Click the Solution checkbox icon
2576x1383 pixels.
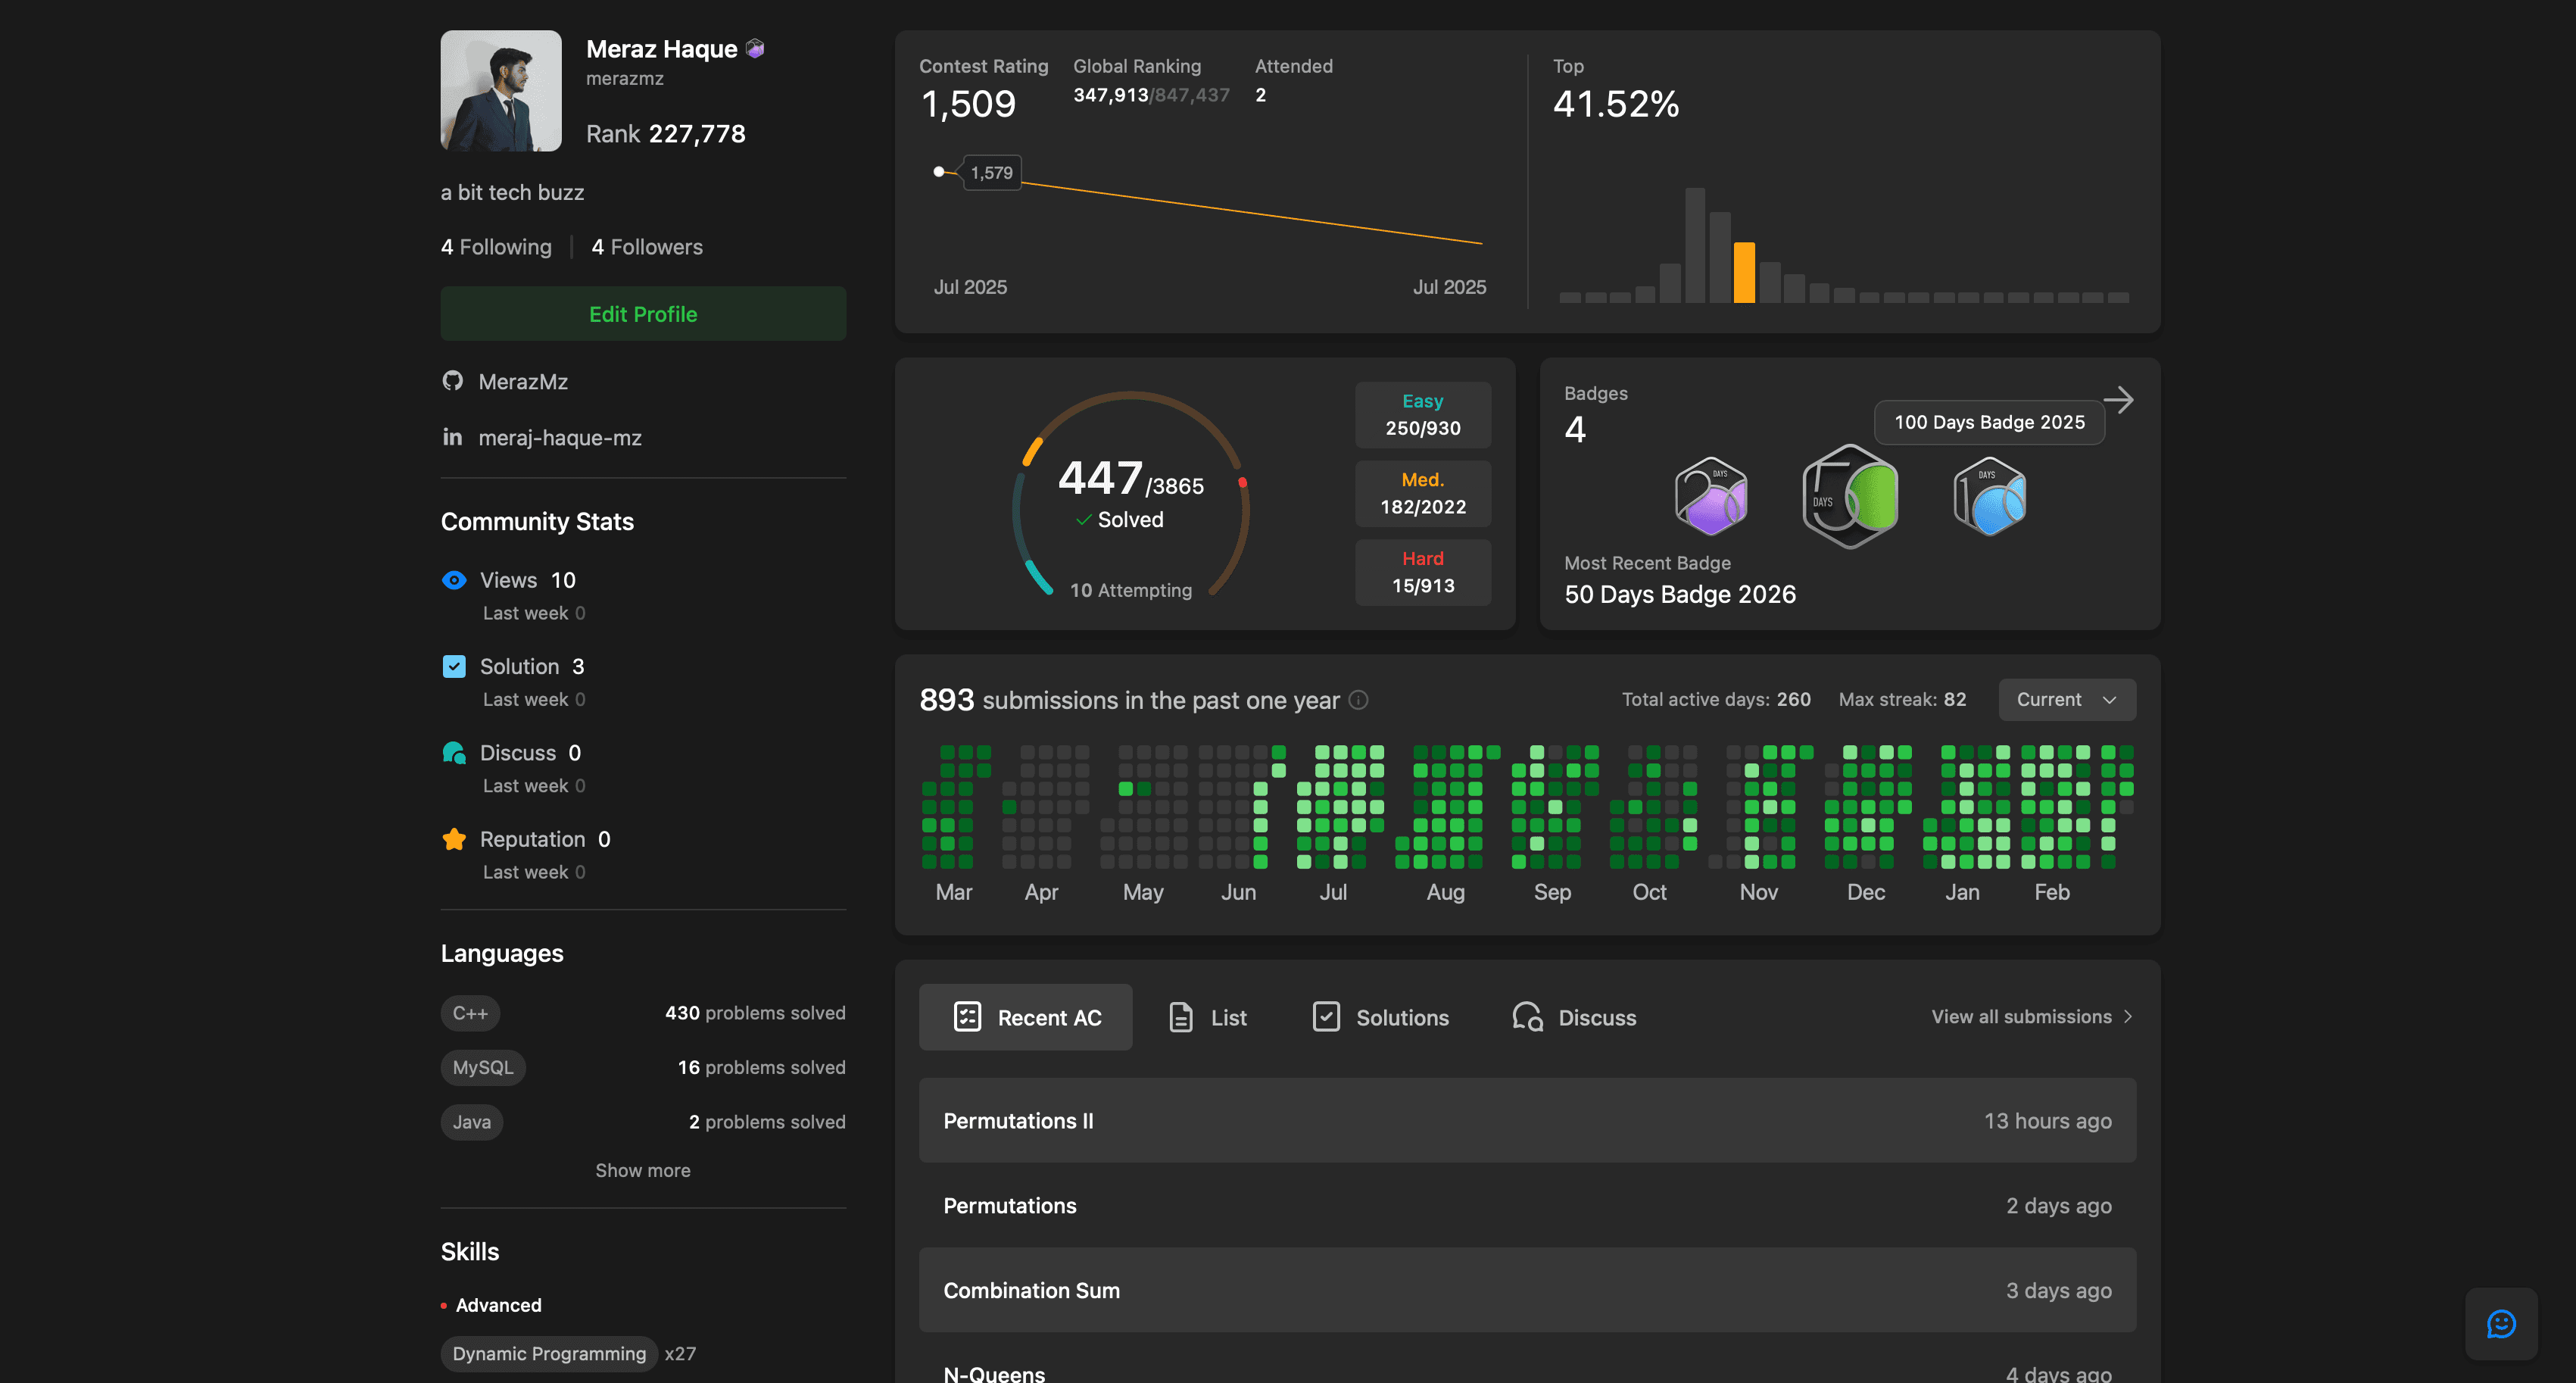coord(454,666)
